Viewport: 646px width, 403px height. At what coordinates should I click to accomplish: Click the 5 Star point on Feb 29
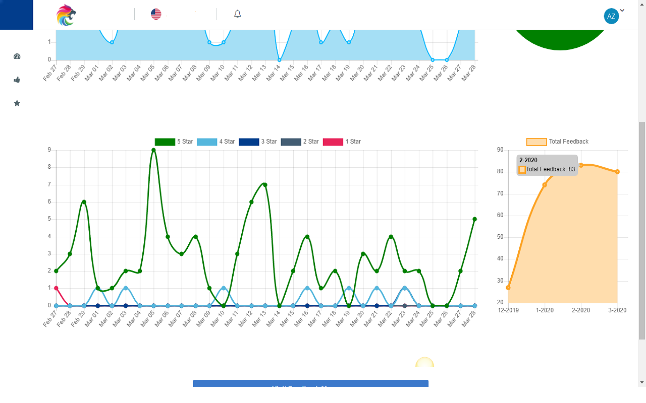[x=84, y=202]
